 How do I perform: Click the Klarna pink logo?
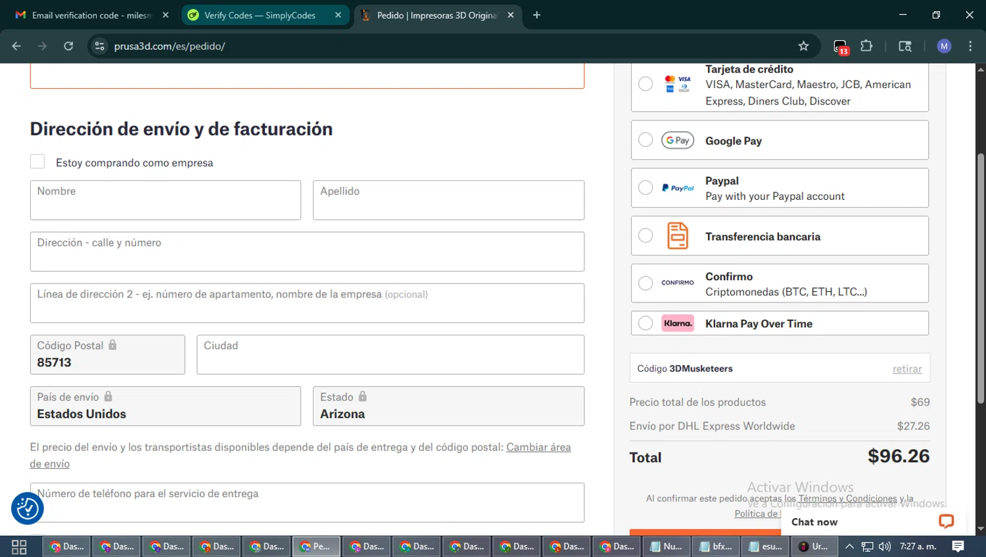click(678, 324)
